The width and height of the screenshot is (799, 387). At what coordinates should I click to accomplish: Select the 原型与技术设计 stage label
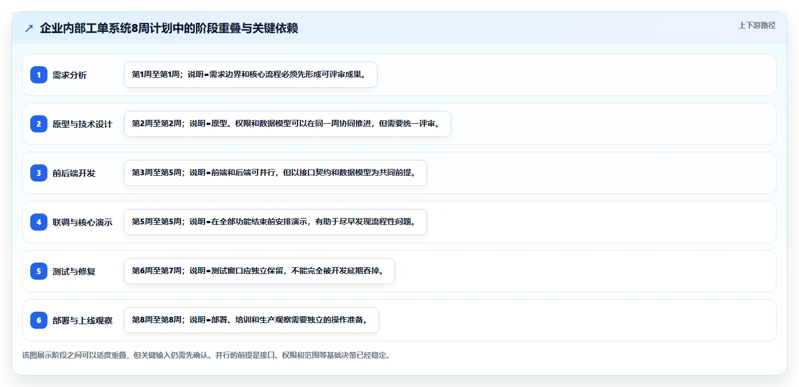pyautogui.click(x=82, y=124)
